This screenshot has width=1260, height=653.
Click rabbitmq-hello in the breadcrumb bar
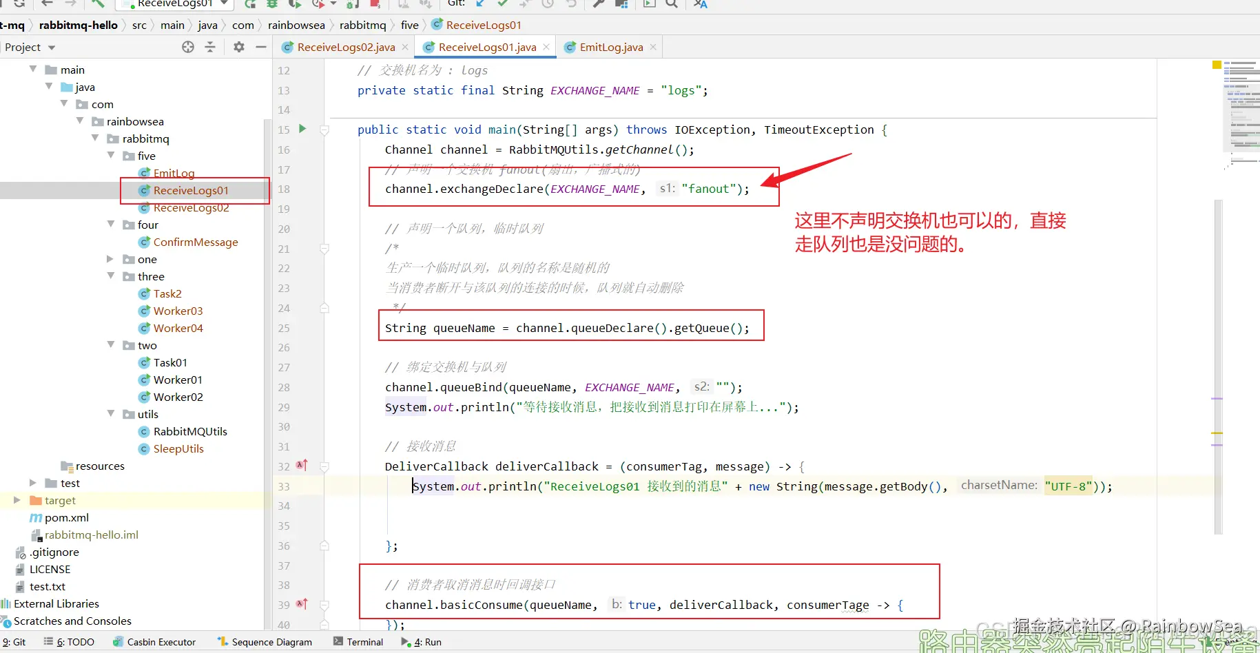(79, 25)
